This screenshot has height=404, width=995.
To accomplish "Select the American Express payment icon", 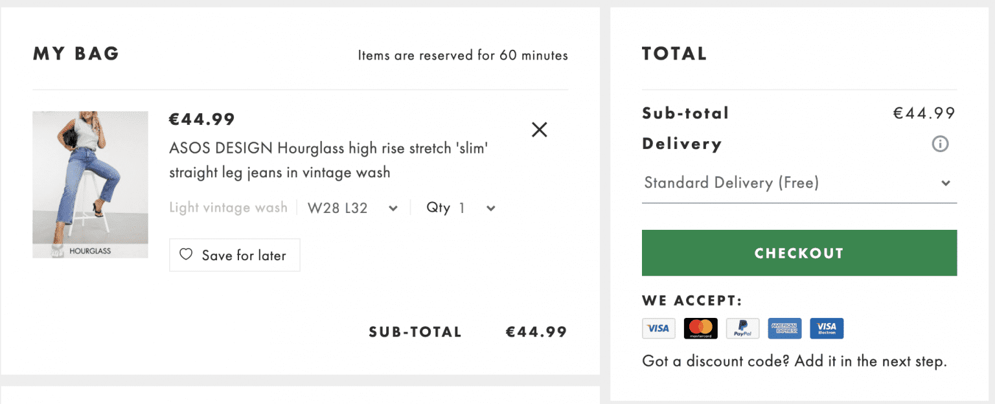I will 784,328.
